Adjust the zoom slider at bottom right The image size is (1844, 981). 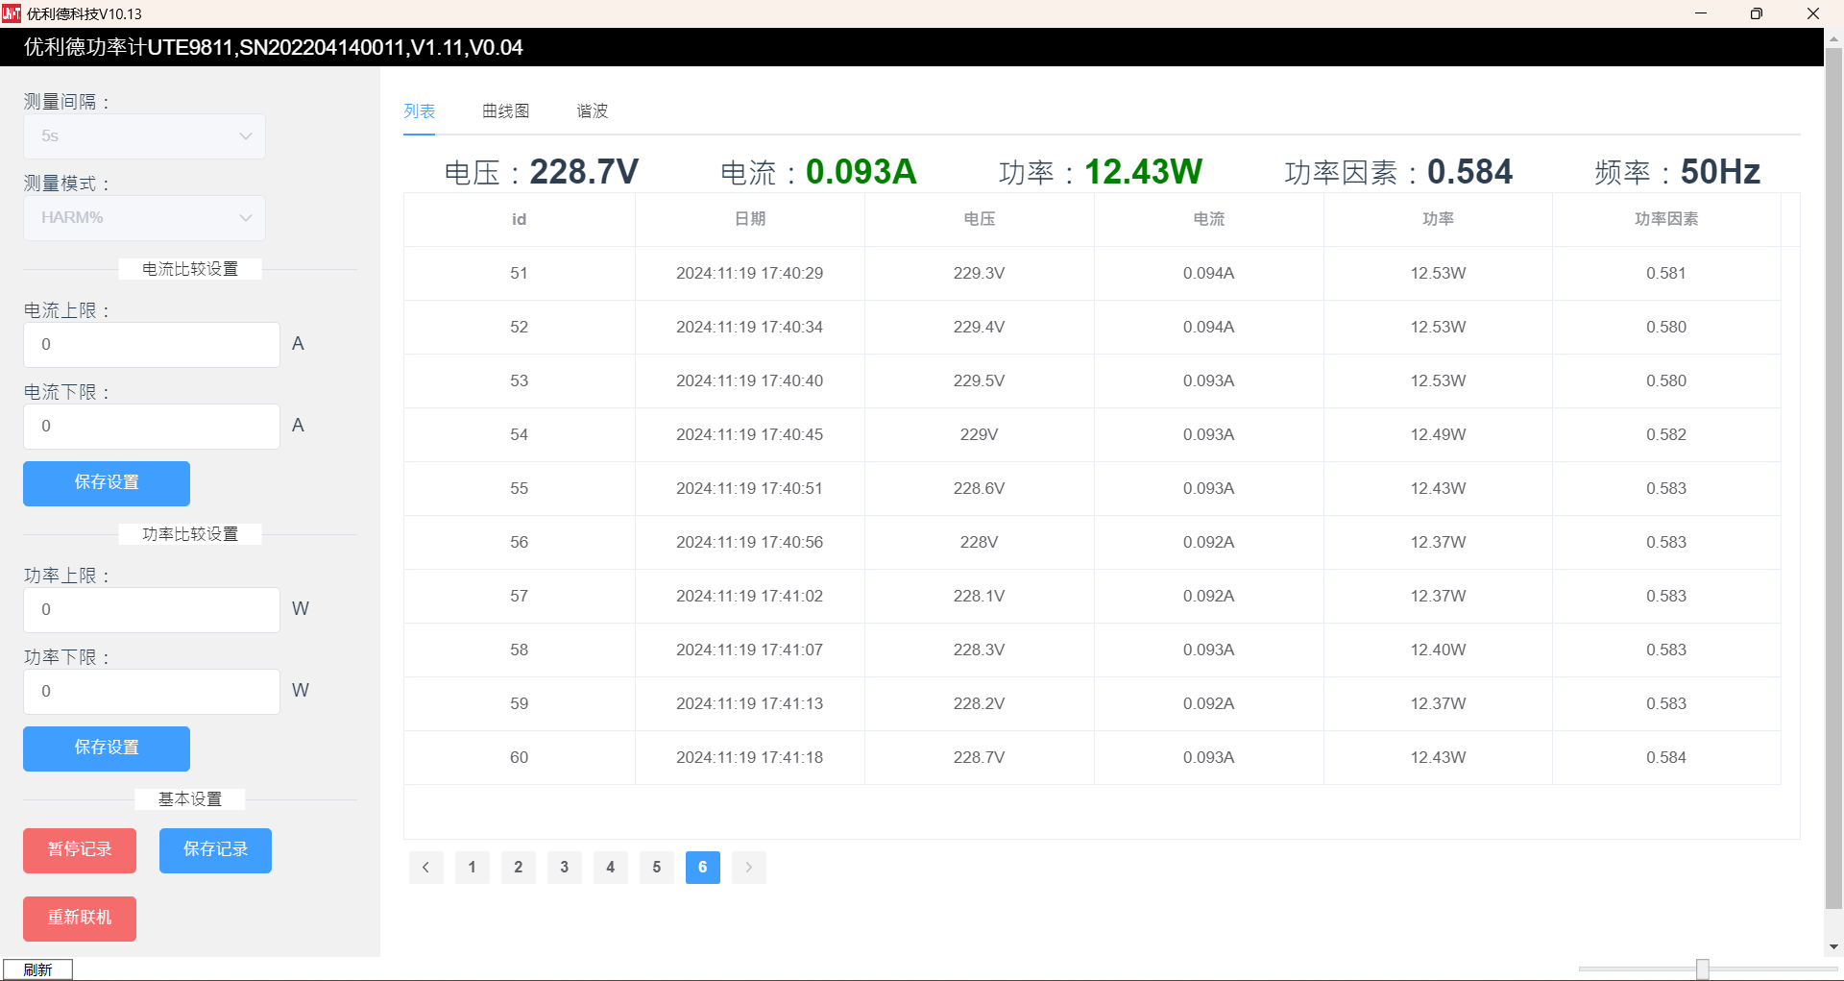[1702, 969]
